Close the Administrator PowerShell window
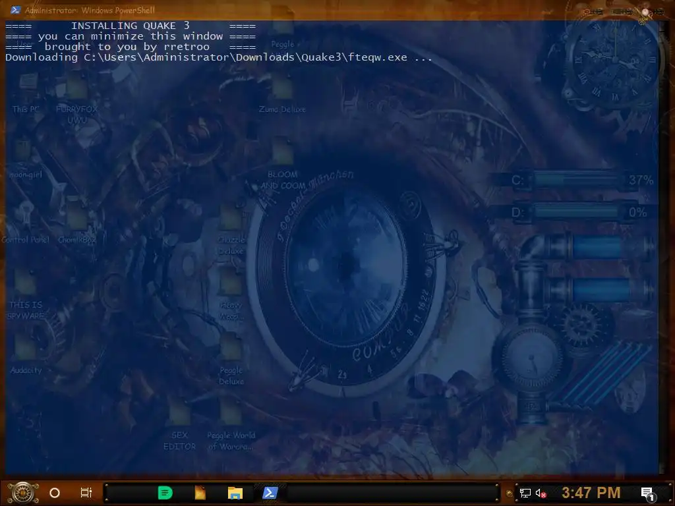Image resolution: width=675 pixels, height=506 pixels. (652, 12)
